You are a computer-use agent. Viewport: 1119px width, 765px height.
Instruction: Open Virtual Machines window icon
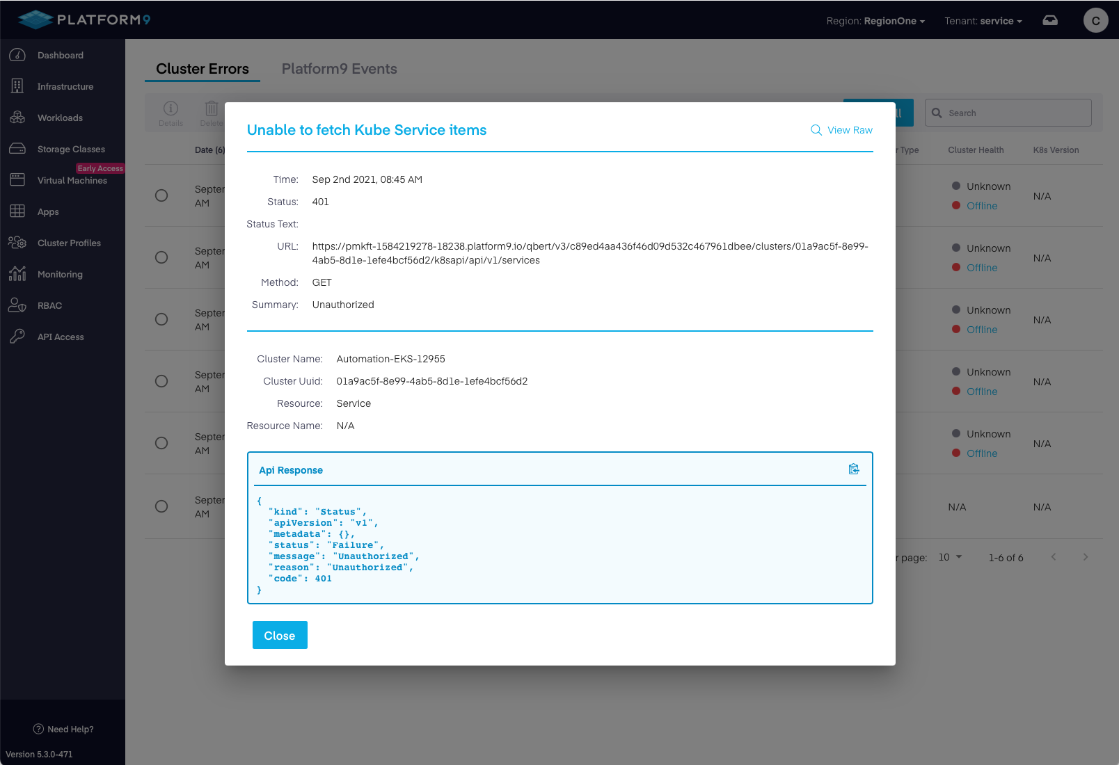[17, 180]
